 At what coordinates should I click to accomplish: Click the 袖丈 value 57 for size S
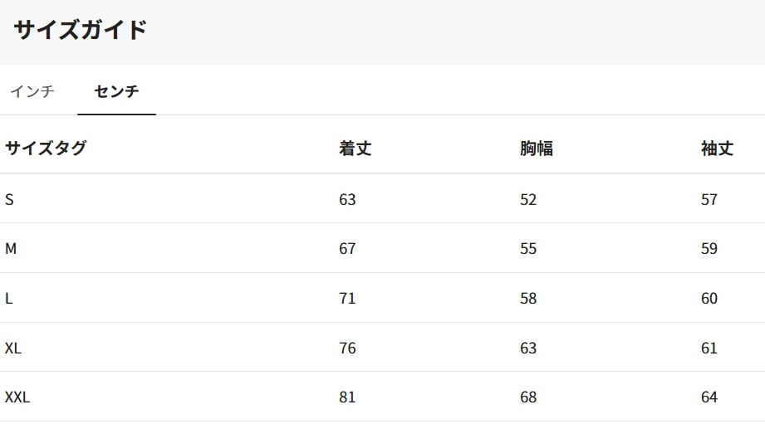[x=709, y=199]
